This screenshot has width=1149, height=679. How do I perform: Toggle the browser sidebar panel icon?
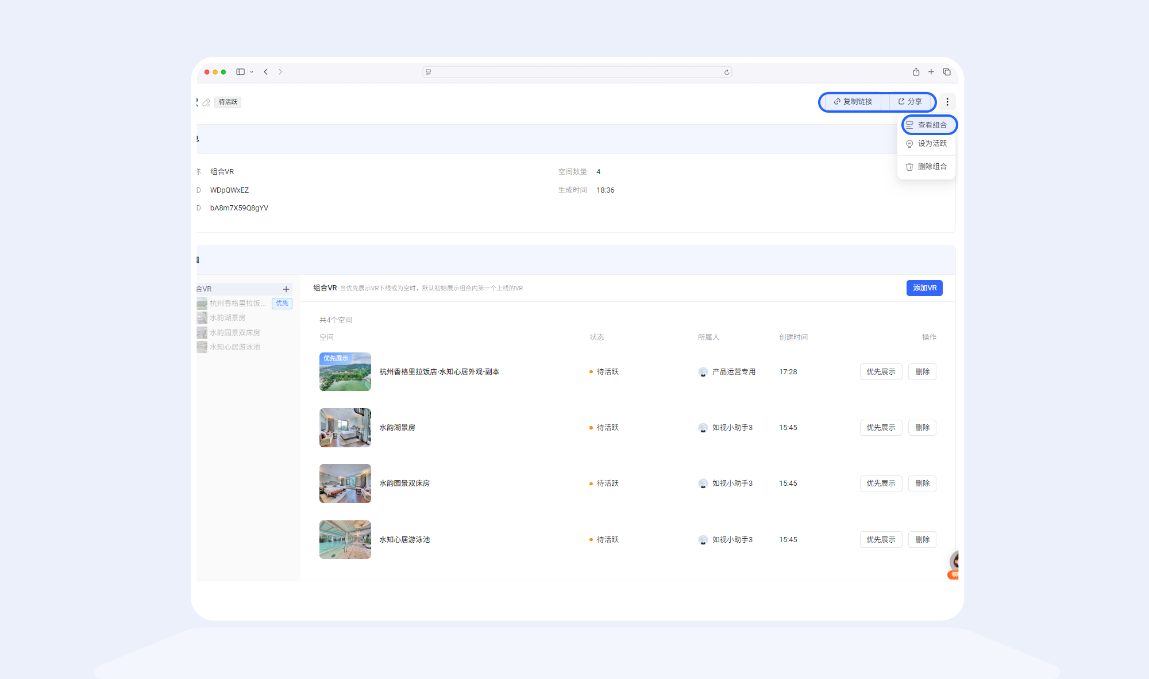(x=240, y=72)
